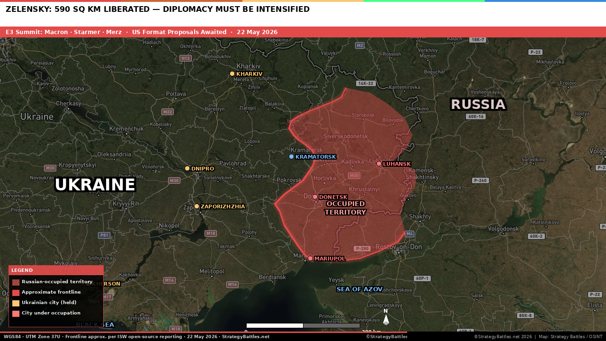Click the WGS84 UTM Zone footer text

coord(137,337)
